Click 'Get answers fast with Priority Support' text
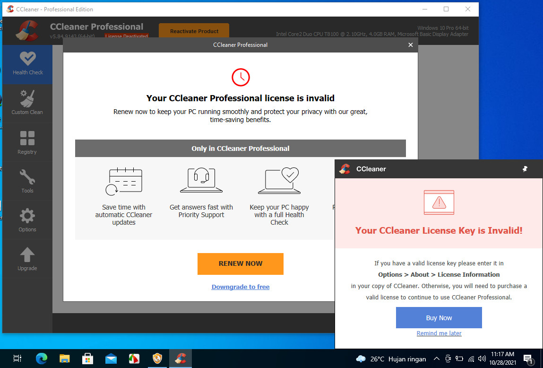543x368 pixels. pos(201,211)
